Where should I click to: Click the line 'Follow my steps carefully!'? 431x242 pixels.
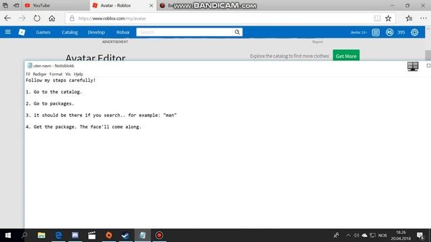coord(61,81)
